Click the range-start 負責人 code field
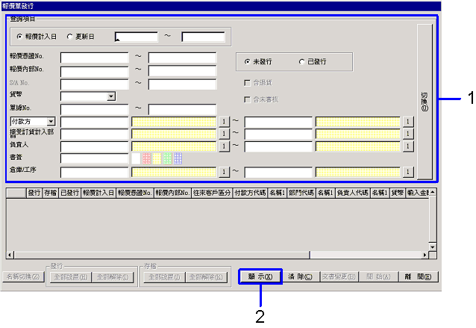Image resolution: width=476 pixels, height=328 pixels. point(95,146)
